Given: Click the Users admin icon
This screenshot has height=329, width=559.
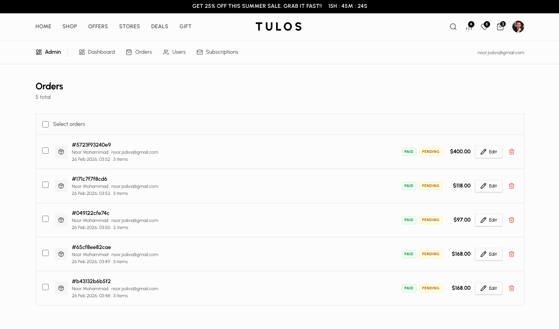Looking at the screenshot, I should (x=166, y=52).
